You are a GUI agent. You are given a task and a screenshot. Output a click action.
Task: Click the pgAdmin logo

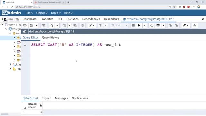click(x=11, y=13)
